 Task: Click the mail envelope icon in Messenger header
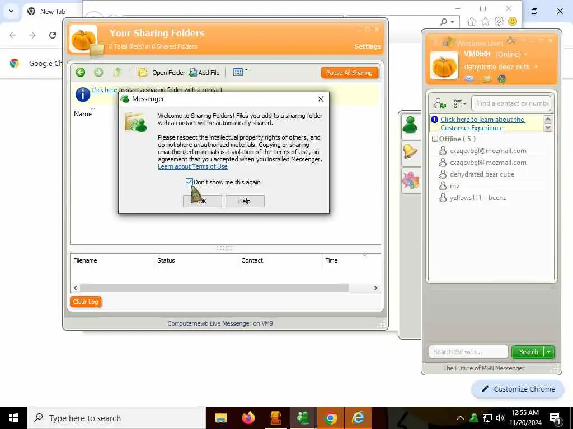469,79
